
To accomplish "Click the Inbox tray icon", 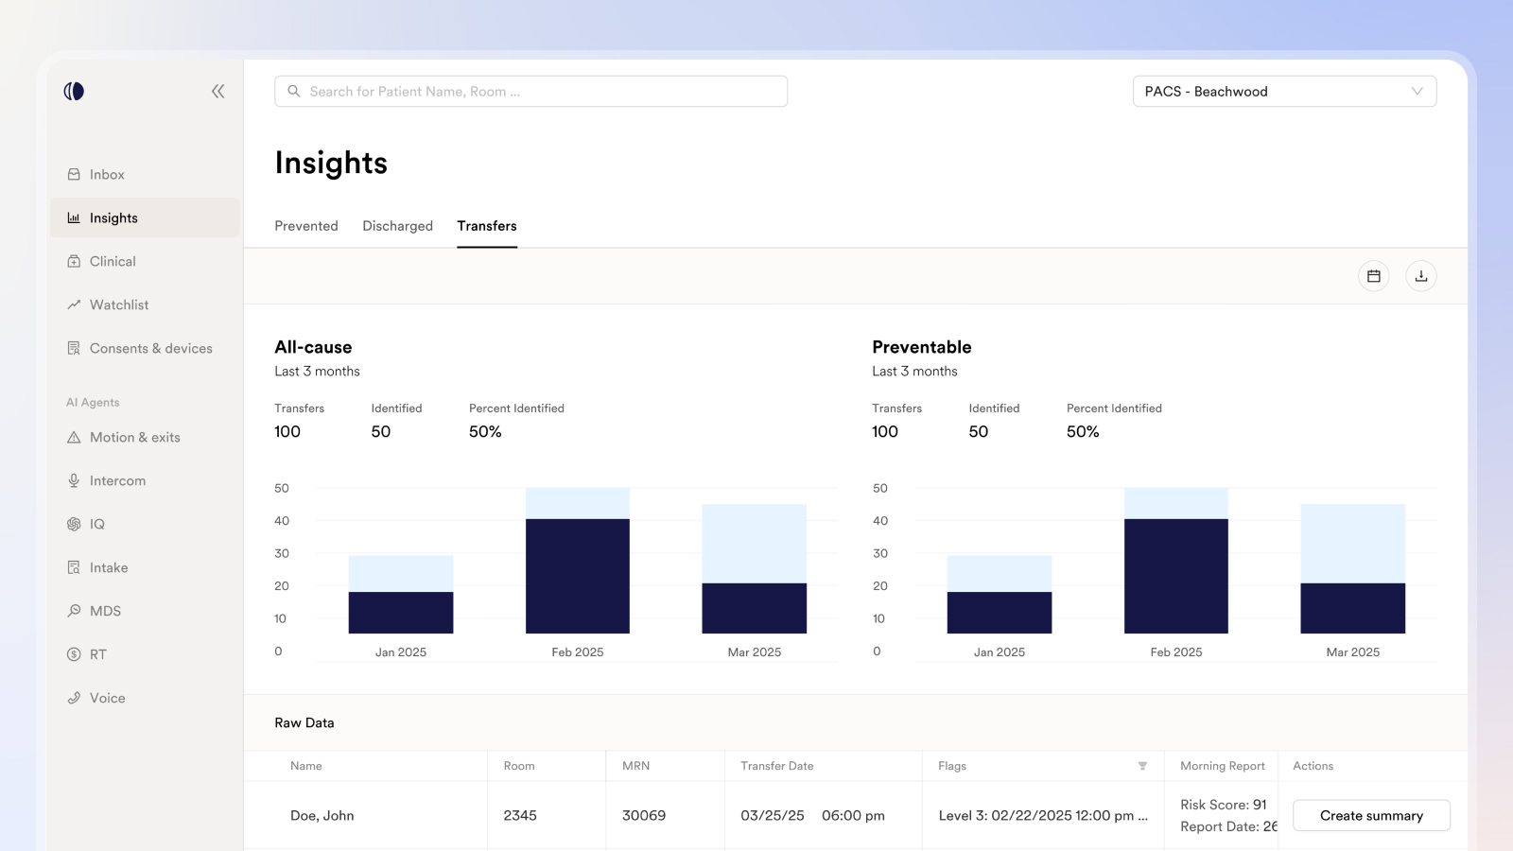I will pos(74,174).
